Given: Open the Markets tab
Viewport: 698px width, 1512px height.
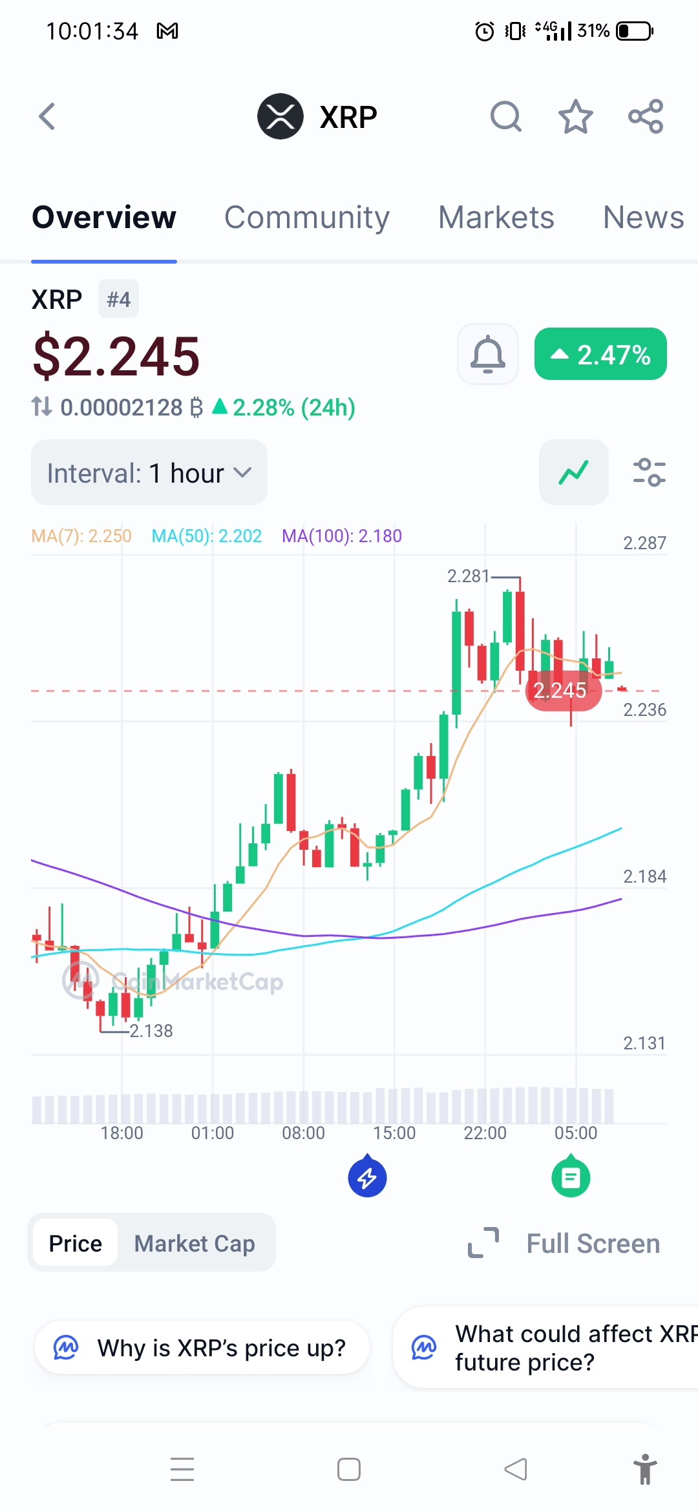Looking at the screenshot, I should point(496,217).
